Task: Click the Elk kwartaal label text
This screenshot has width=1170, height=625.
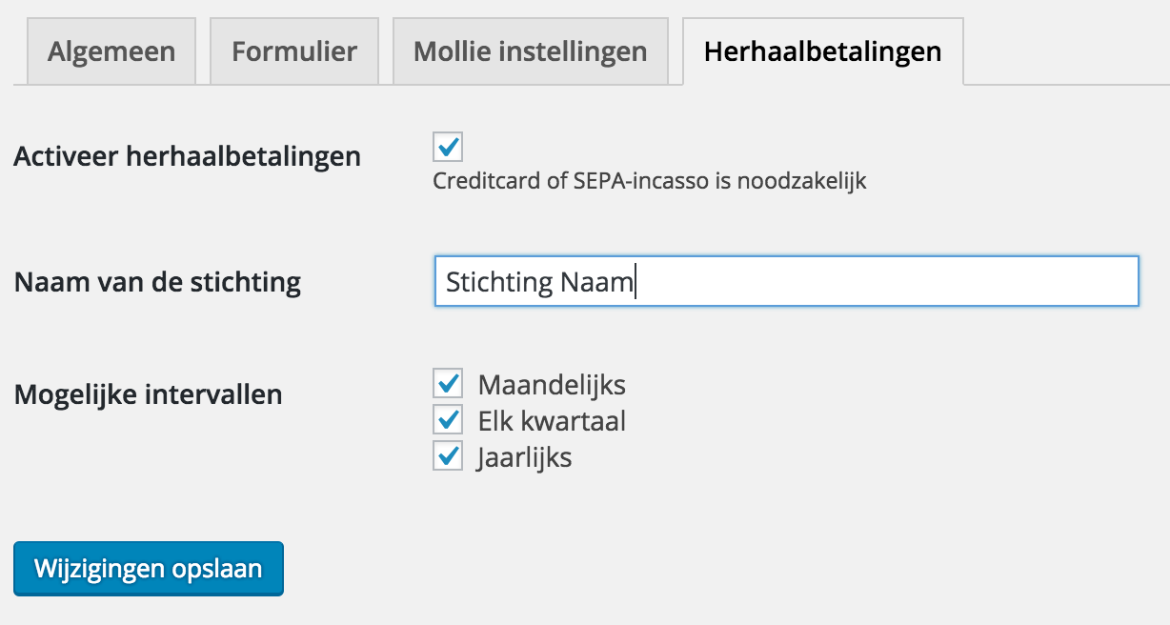Action: [552, 421]
